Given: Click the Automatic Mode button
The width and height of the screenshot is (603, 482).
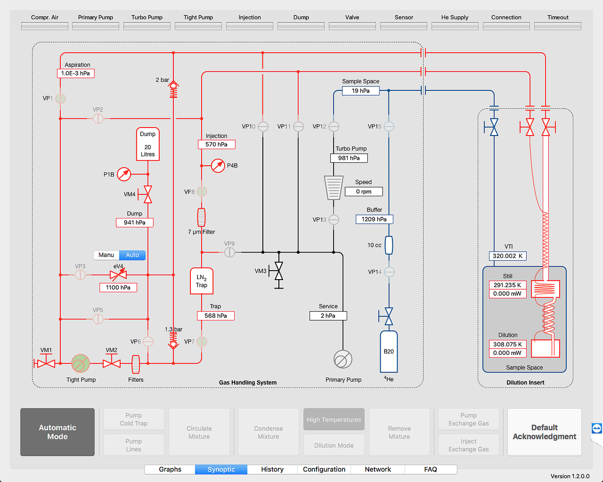Looking at the screenshot, I should [57, 432].
